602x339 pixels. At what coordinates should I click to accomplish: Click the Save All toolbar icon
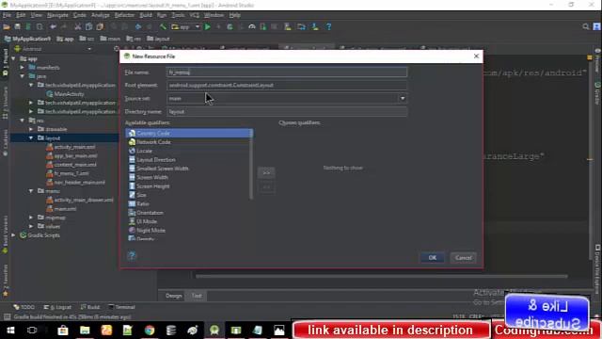[17, 27]
